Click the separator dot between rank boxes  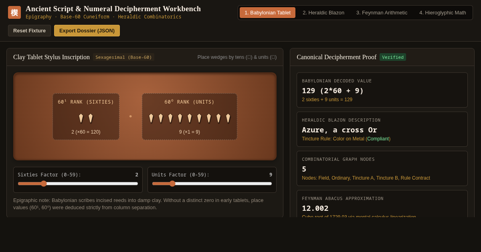pyautogui.click(x=131, y=116)
